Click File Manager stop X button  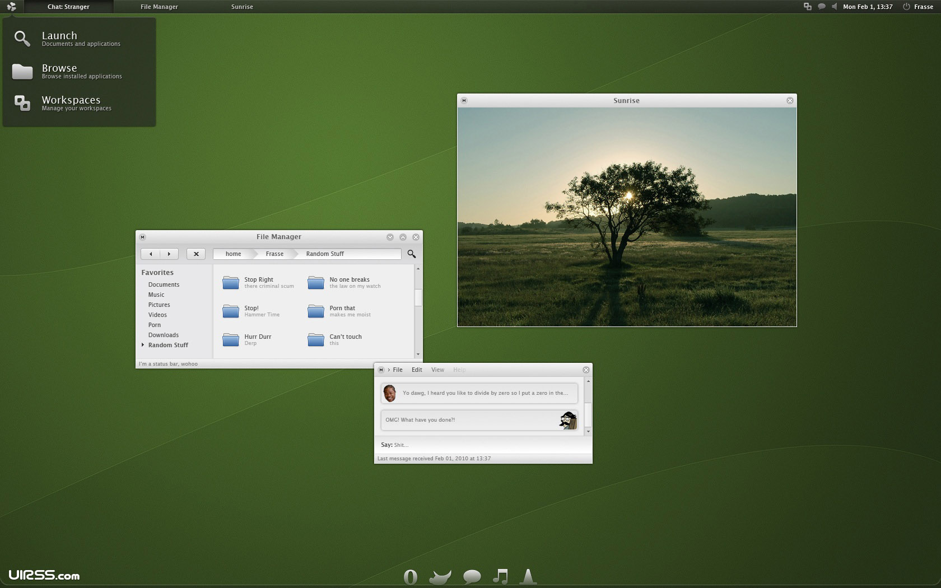tap(196, 254)
